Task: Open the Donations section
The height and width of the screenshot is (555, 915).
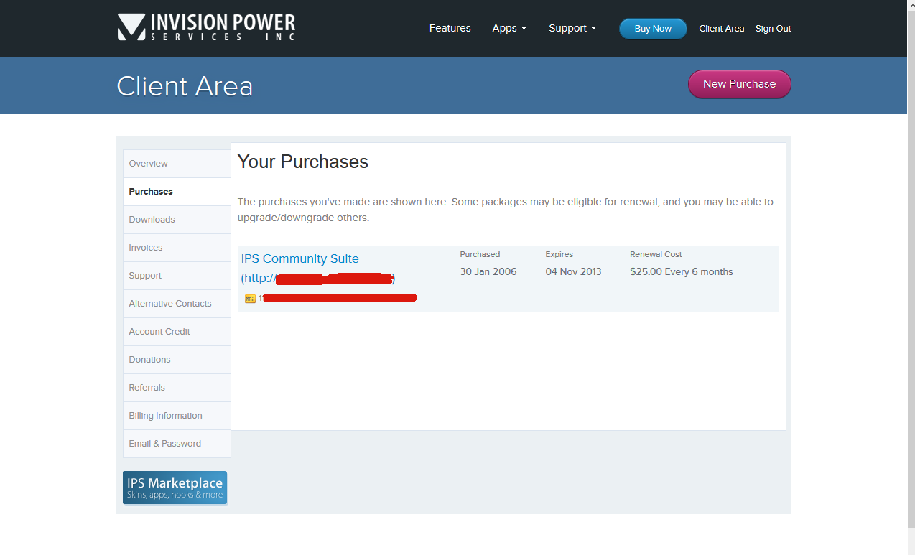Action: point(177,360)
